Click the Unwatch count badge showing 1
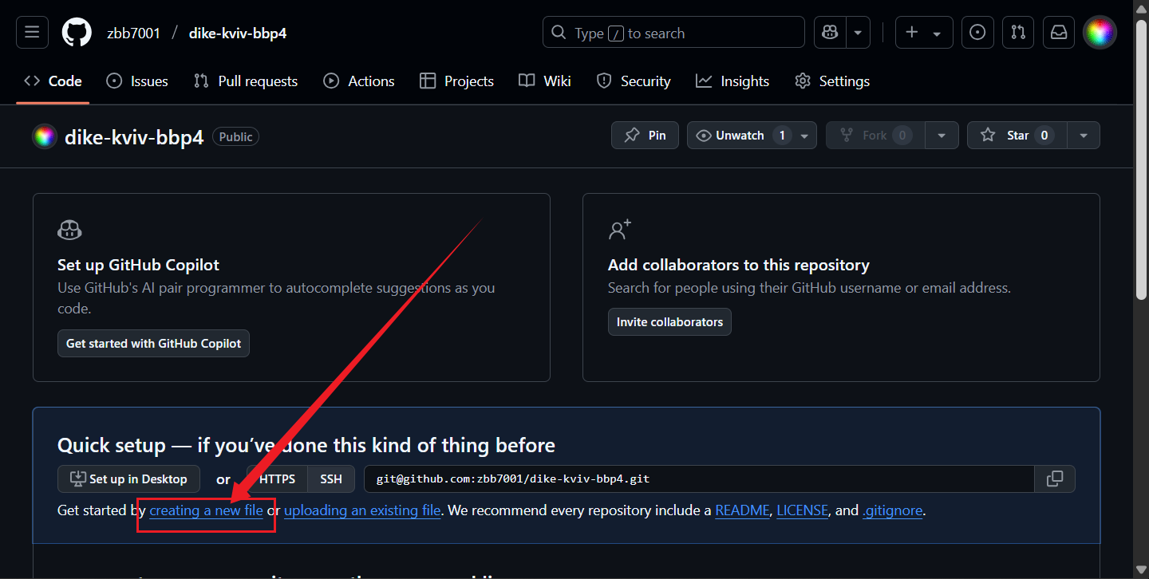1149x579 pixels. 782,136
